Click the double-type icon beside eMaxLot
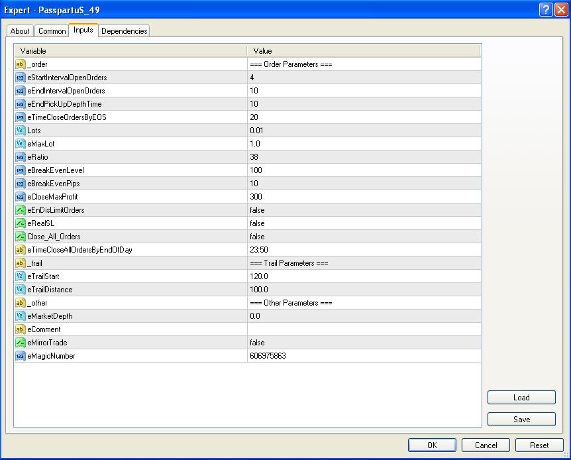The height and width of the screenshot is (460, 571). click(x=20, y=144)
